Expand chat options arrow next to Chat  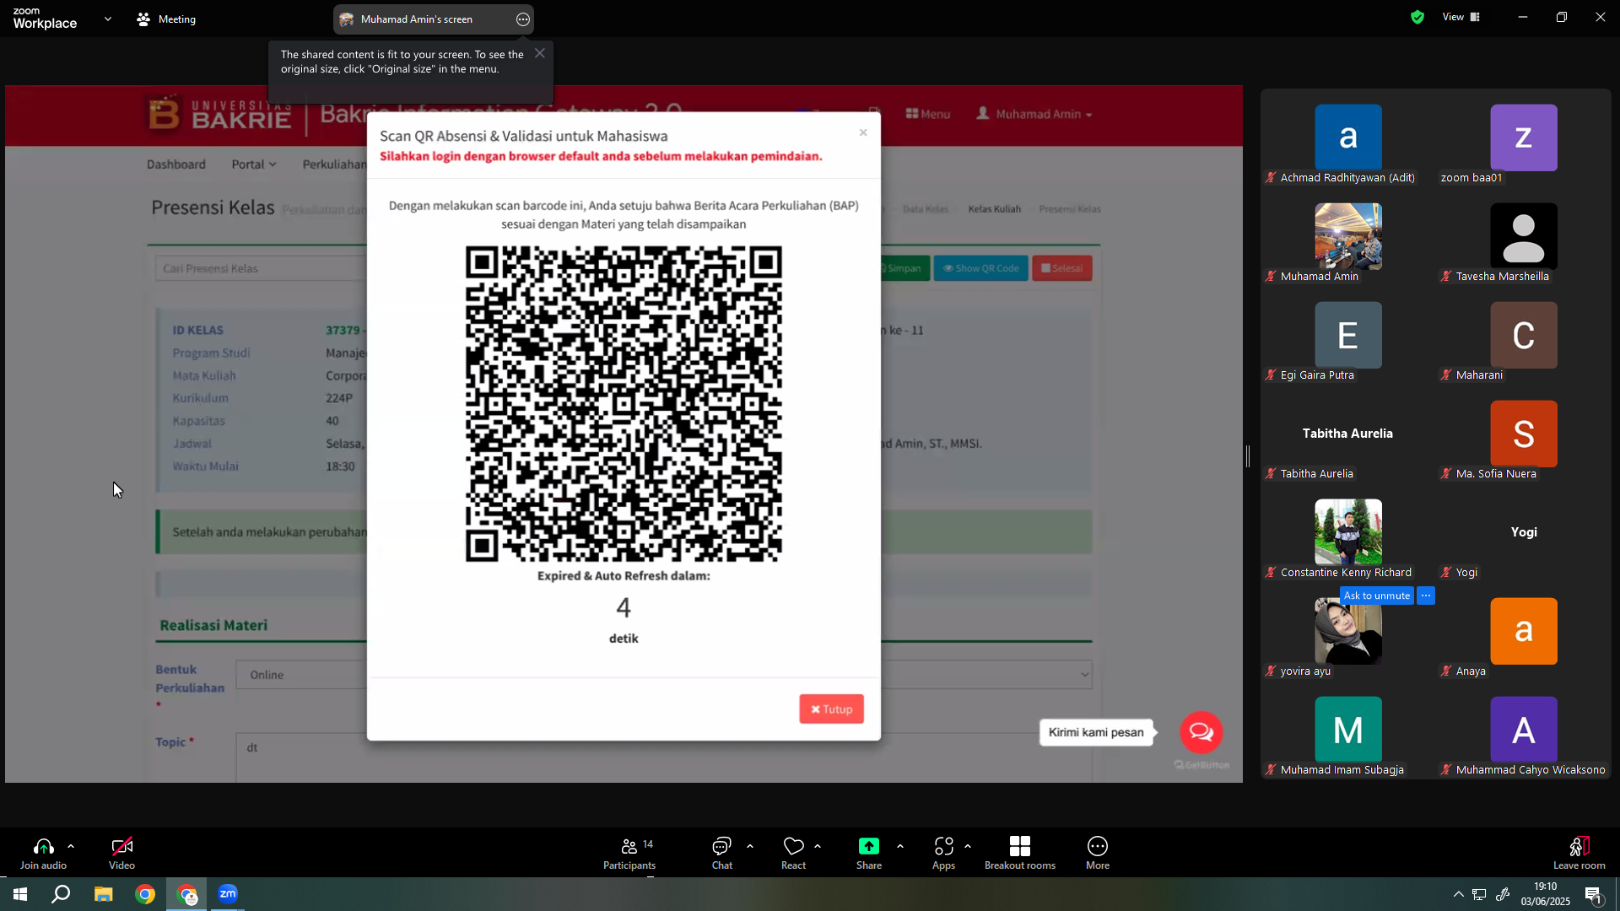point(750,846)
